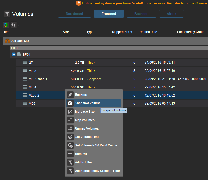Open the Register link in banner

click(x=174, y=3)
